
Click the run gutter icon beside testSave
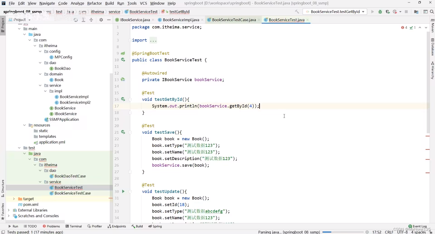pos(123,132)
